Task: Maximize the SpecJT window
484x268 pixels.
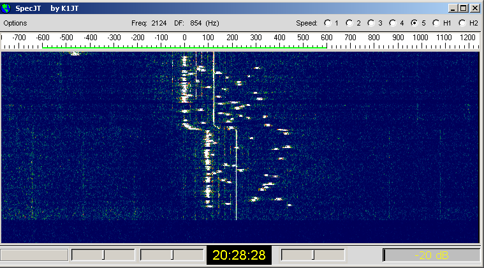Action: [x=464, y=8]
